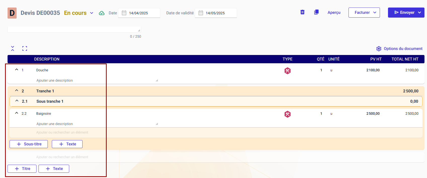Collapse Sous tranche 1 chevron
The height and width of the screenshot is (178, 427).
[17, 101]
